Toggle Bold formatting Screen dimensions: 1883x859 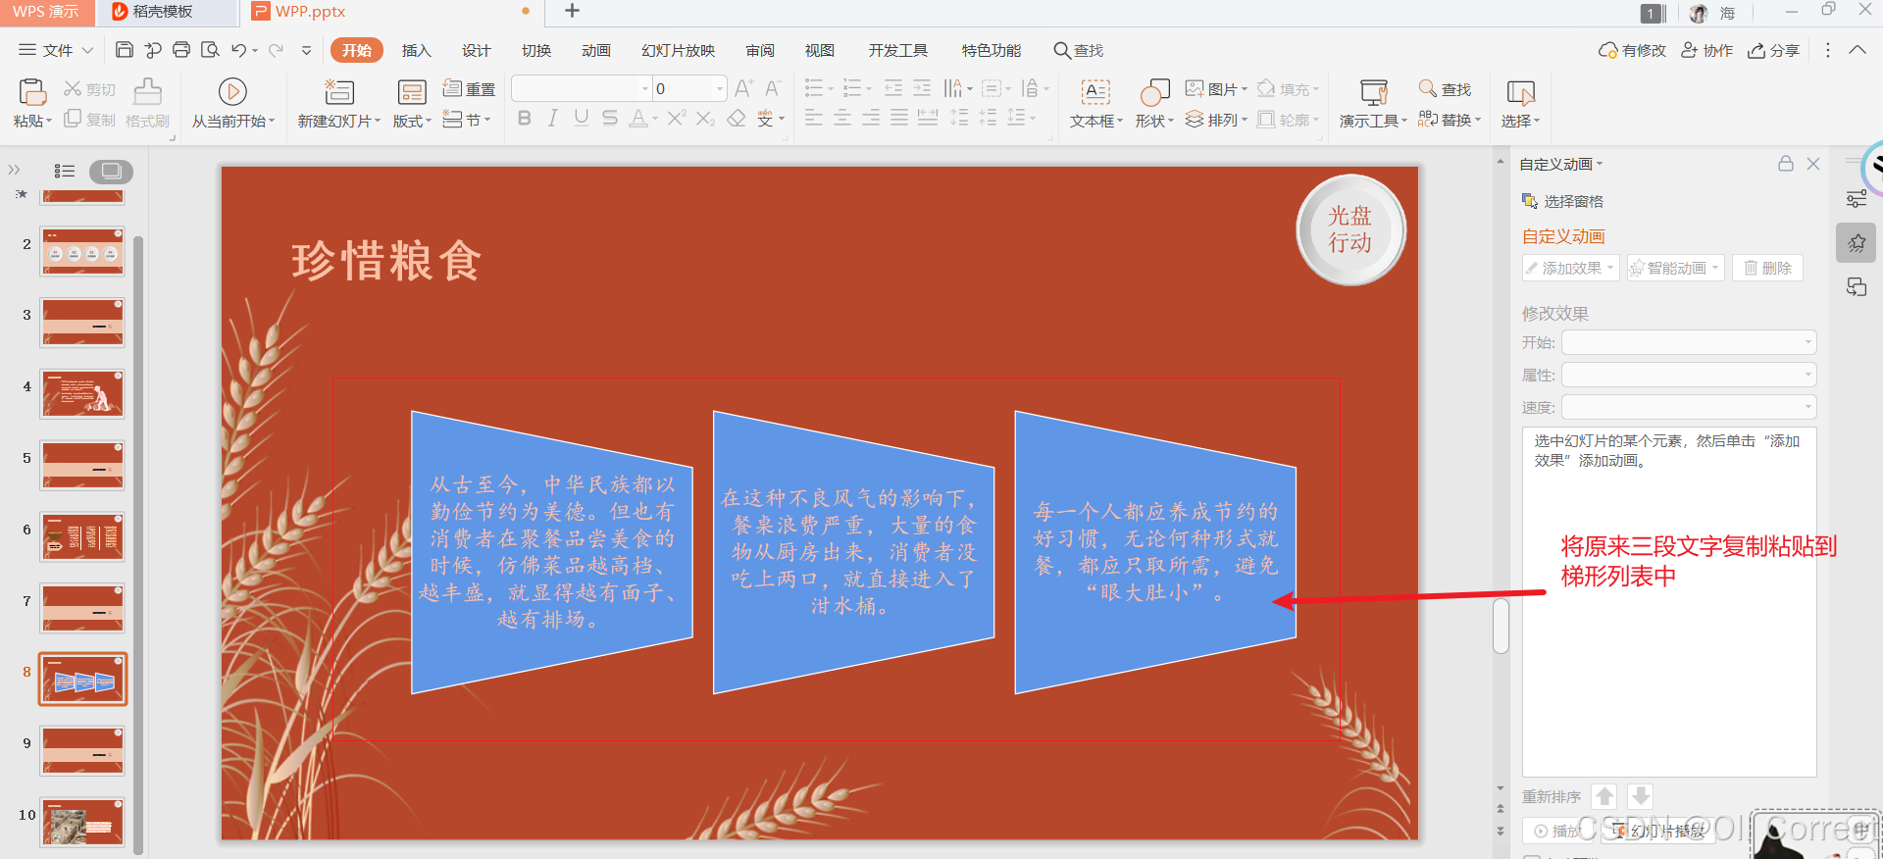click(x=525, y=119)
